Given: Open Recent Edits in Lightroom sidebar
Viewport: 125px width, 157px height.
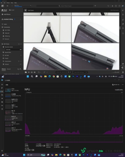Looking at the screenshot, I should (7, 52).
